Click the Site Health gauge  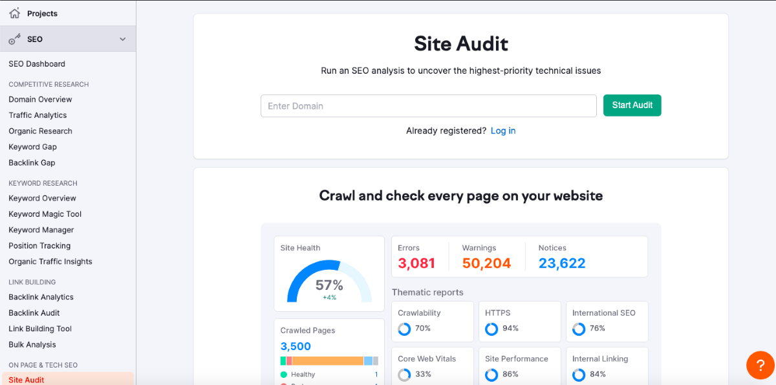coord(329,281)
